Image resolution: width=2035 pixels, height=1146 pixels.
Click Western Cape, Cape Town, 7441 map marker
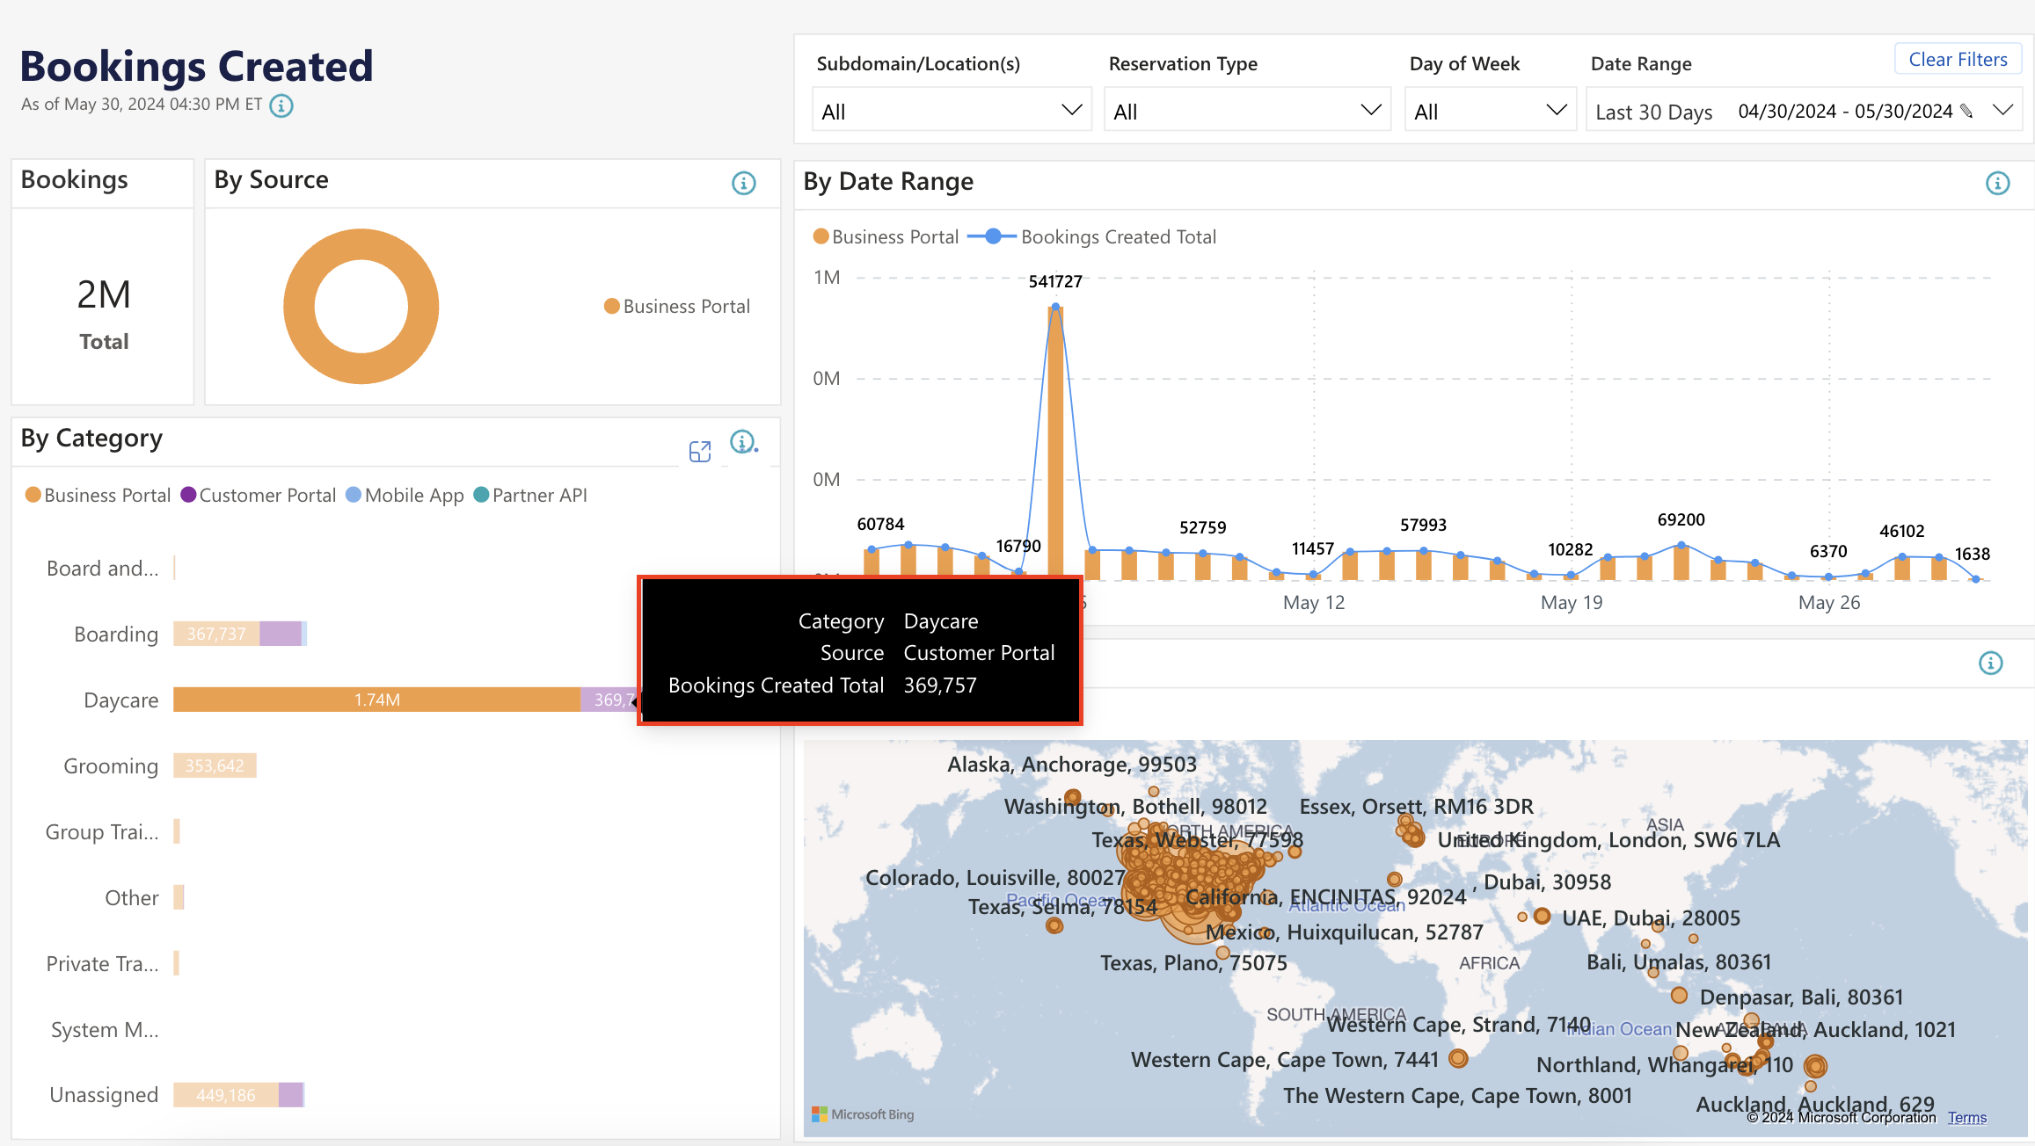click(1458, 1058)
